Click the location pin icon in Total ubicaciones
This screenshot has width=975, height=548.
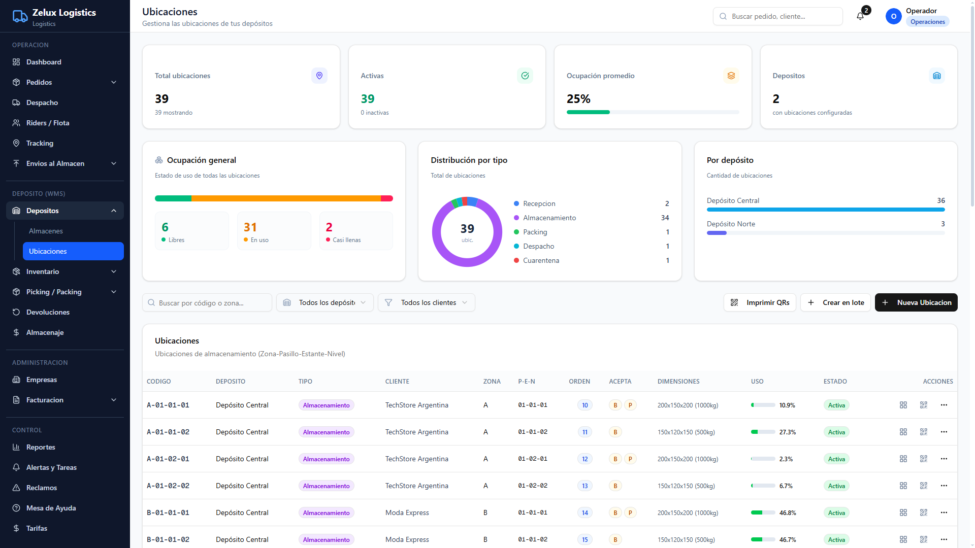(319, 76)
